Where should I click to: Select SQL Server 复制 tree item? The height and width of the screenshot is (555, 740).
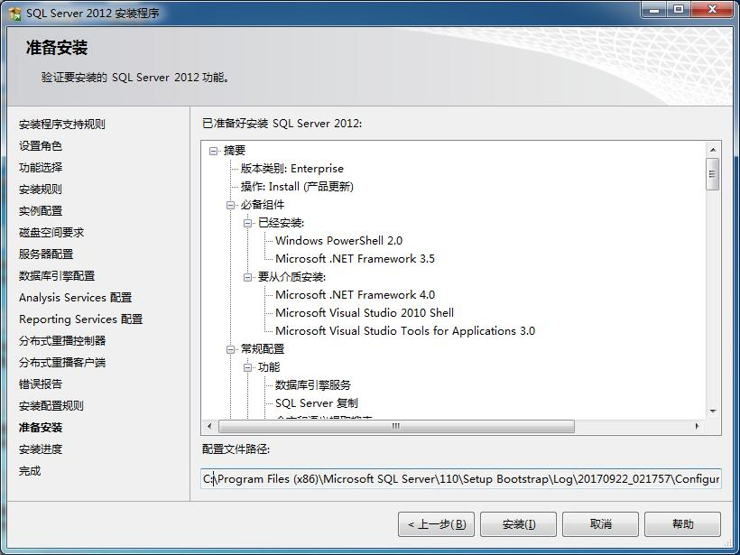coord(317,403)
